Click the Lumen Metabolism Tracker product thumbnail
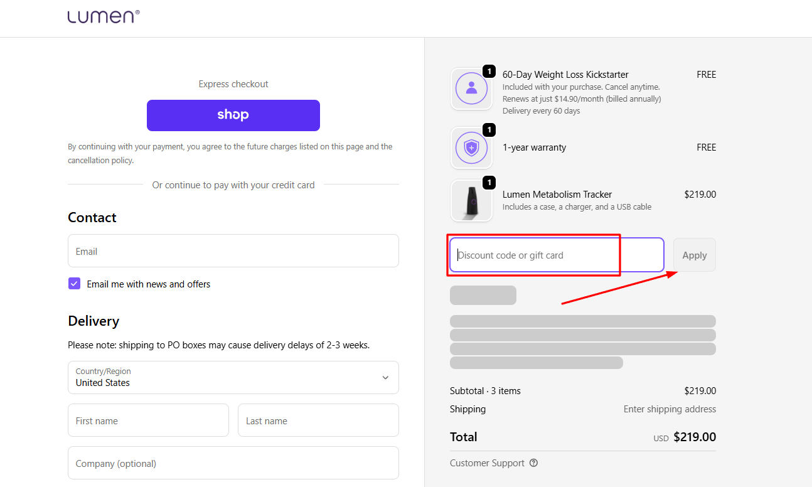This screenshot has height=487, width=812. point(471,200)
